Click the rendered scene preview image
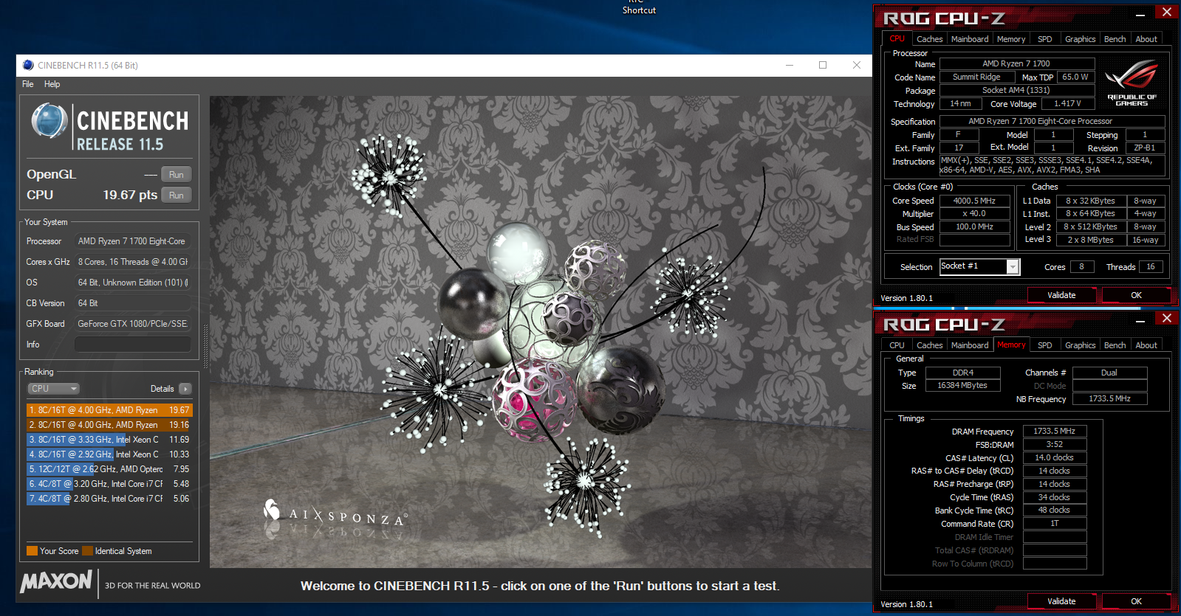Screen dimensions: 1181x616 tap(540, 331)
